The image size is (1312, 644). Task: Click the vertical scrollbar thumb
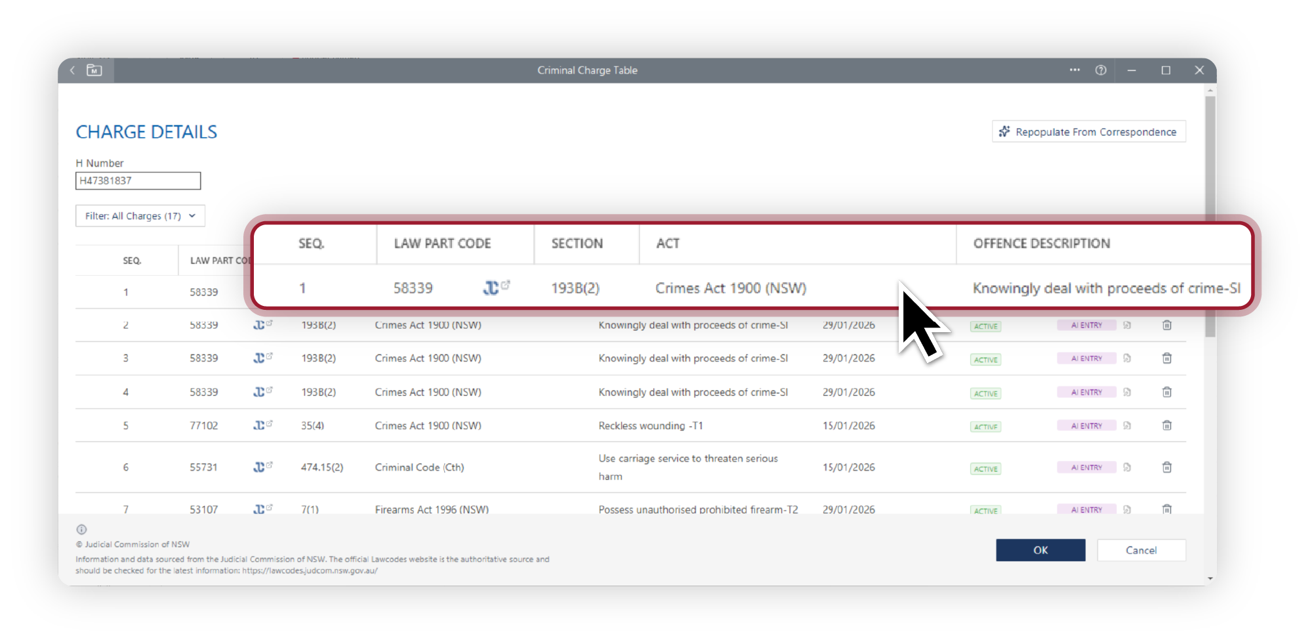pos(1210,217)
